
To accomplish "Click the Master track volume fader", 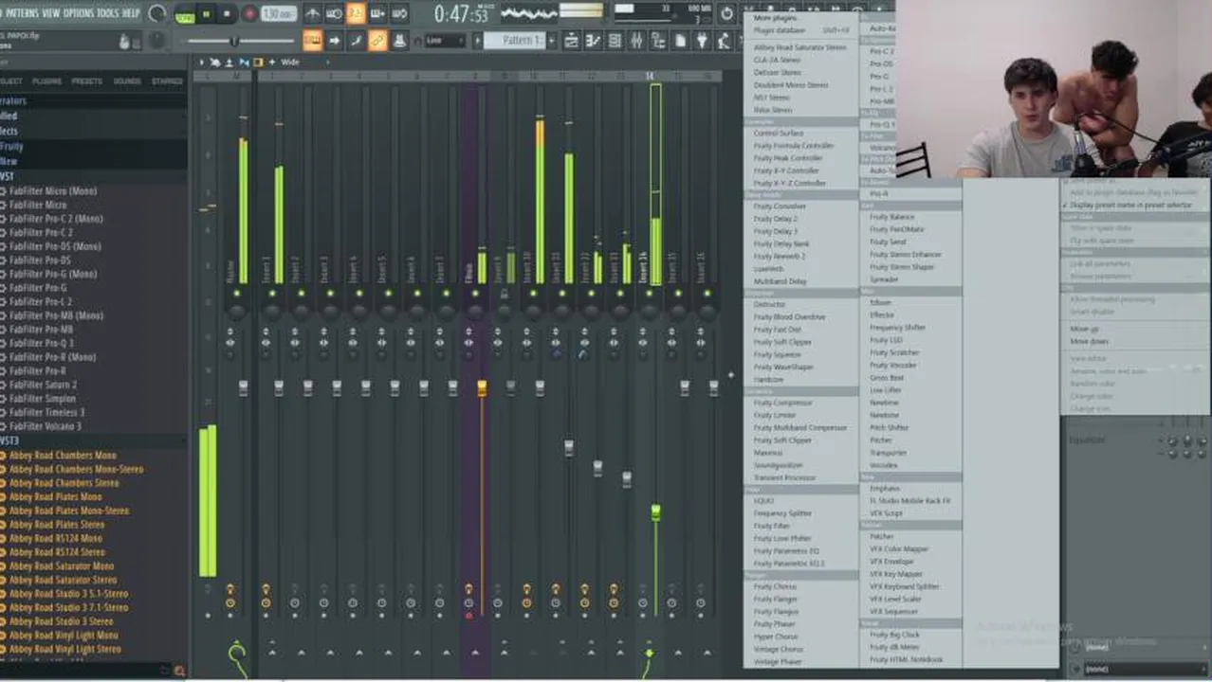I will [x=243, y=387].
